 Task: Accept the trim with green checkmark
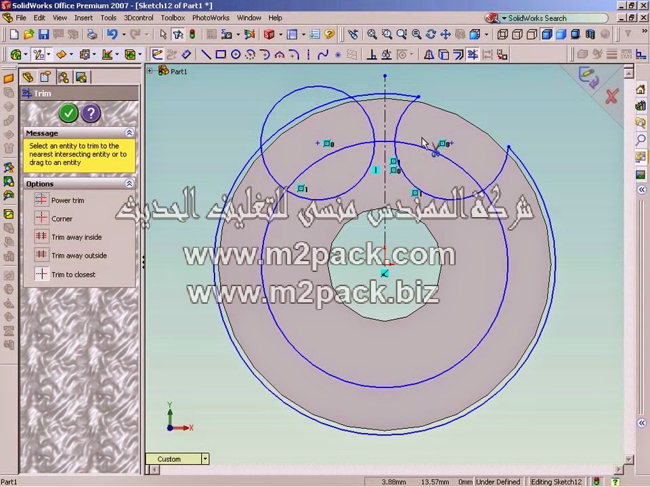click(x=68, y=113)
